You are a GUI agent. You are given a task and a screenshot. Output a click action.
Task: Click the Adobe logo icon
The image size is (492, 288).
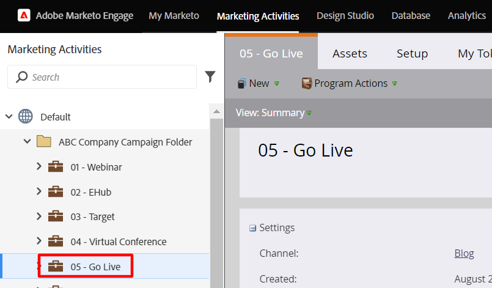coord(24,15)
